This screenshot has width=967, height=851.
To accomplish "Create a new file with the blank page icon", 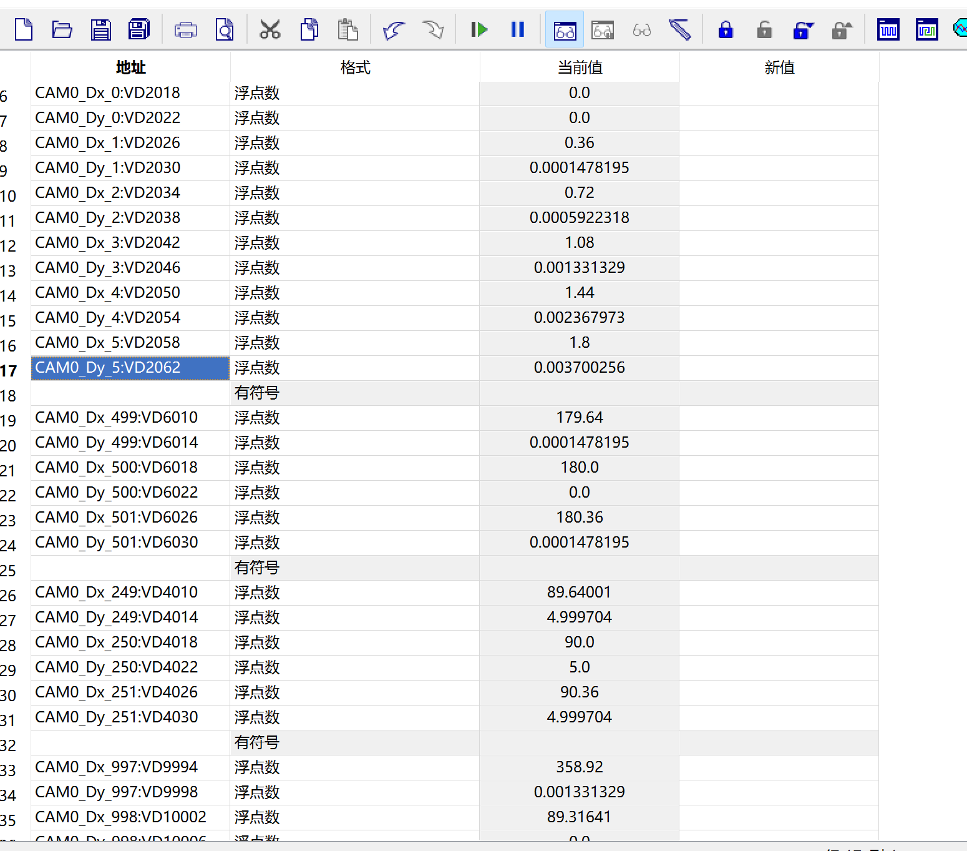I will click(x=23, y=29).
